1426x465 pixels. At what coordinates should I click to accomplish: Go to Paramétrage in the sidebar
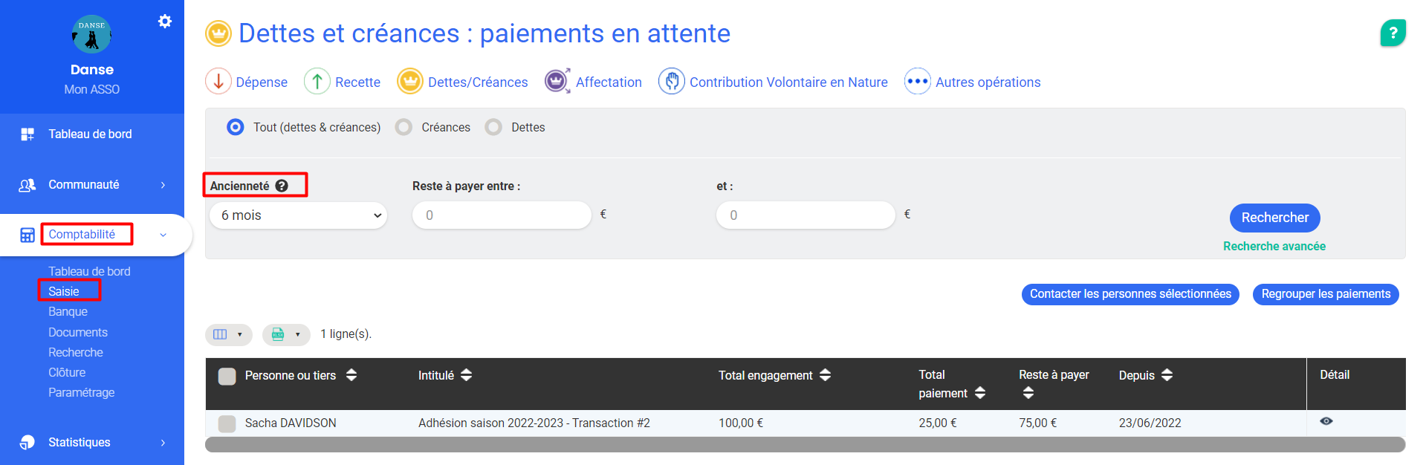pos(81,392)
